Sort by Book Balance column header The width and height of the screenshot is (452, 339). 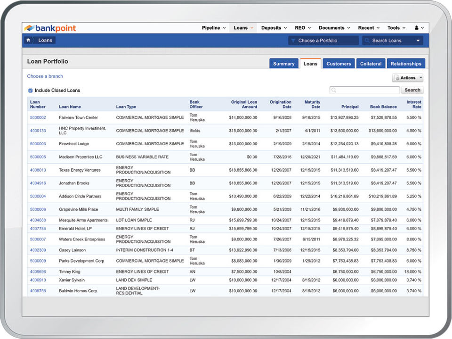click(383, 107)
